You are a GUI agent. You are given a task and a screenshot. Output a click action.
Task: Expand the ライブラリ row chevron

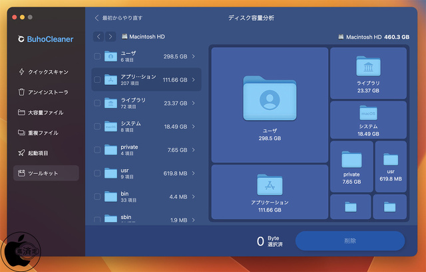(x=194, y=103)
